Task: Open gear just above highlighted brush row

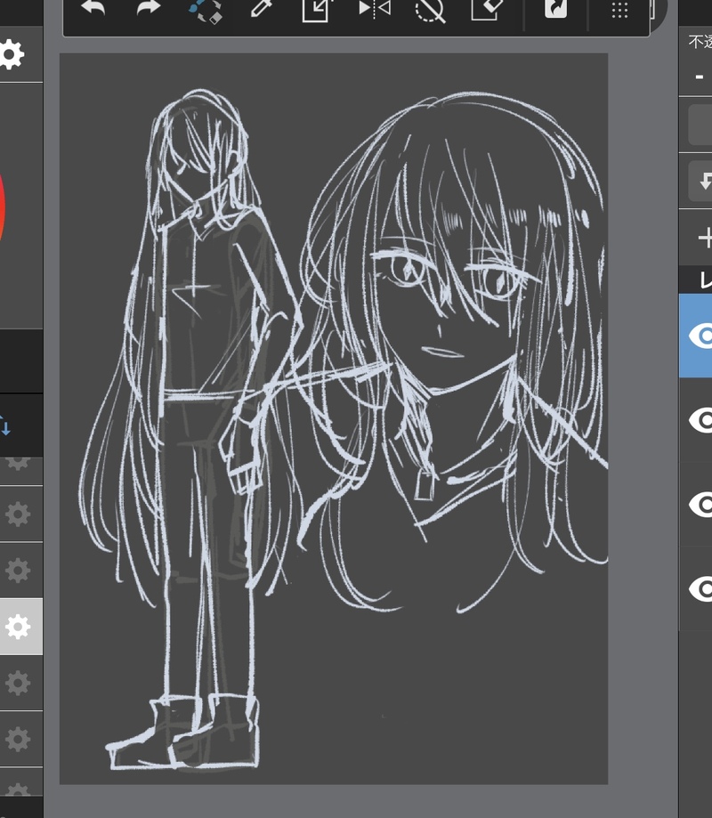Action: [x=18, y=571]
